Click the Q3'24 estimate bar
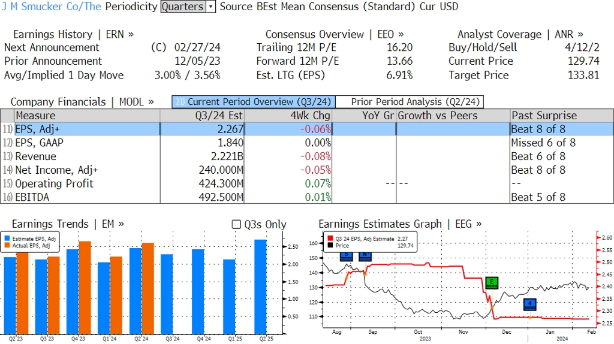614x344 pixels. point(167,294)
